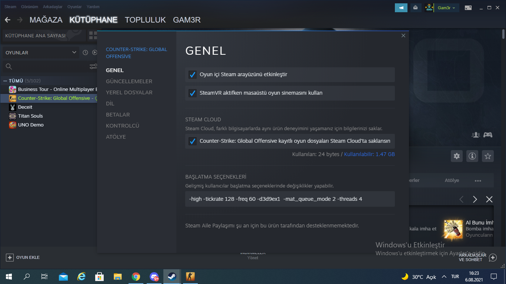Open the three-dots more menu beside Atölye

point(478,181)
